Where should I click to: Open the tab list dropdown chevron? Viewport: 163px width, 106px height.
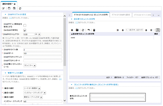pyautogui.click(x=158, y=15)
